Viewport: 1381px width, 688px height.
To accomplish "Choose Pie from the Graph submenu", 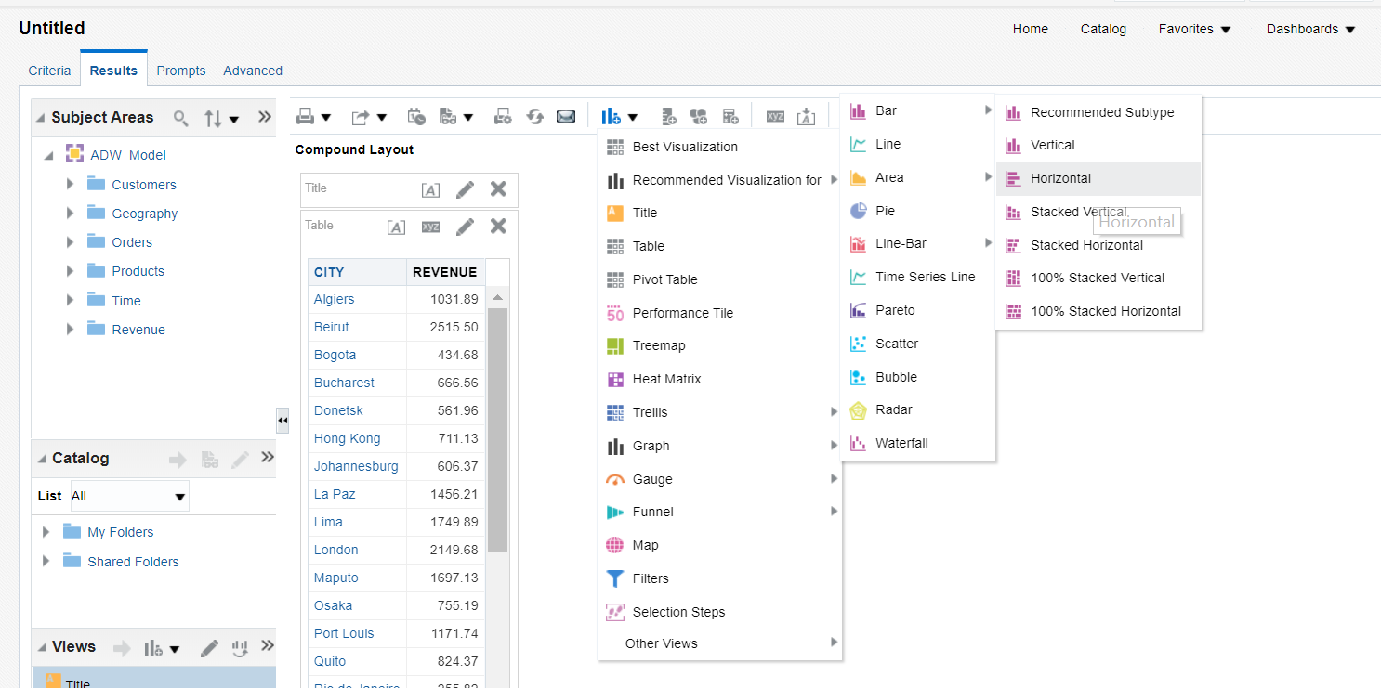I will pyautogui.click(x=918, y=211).
